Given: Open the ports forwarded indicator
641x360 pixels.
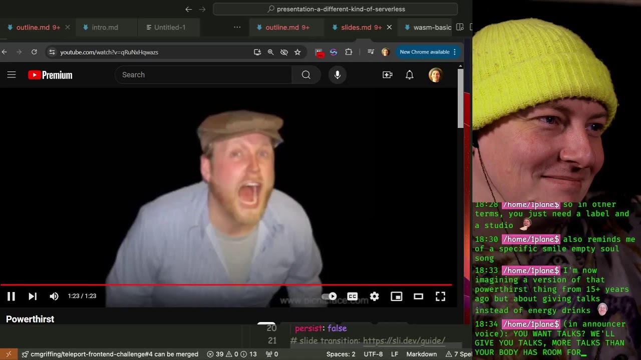Looking at the screenshot, I should 272,354.
